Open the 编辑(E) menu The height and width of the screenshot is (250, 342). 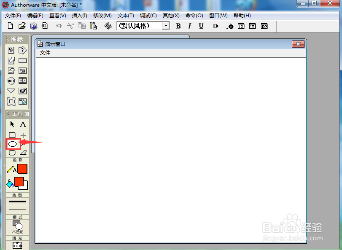click(35, 16)
